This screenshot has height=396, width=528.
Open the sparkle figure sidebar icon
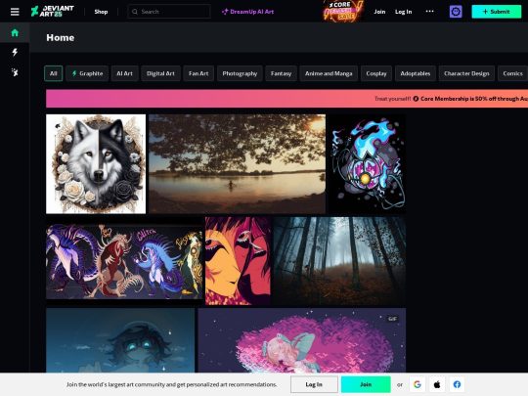[x=15, y=72]
